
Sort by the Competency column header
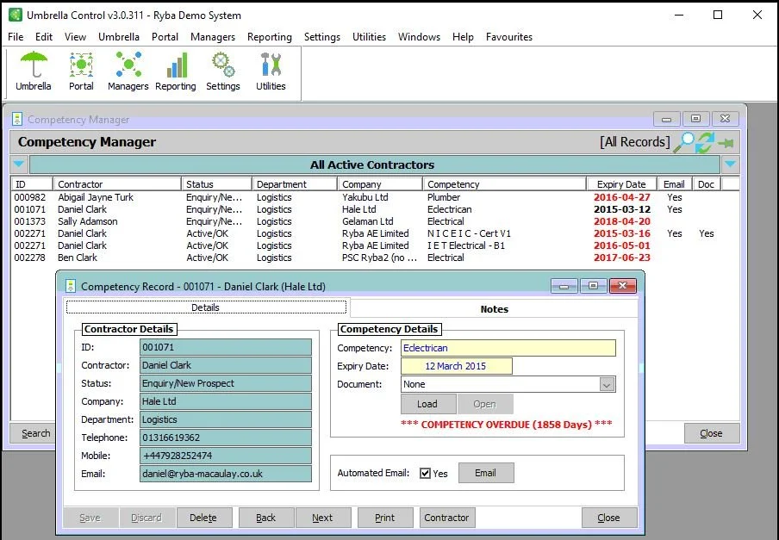[504, 184]
